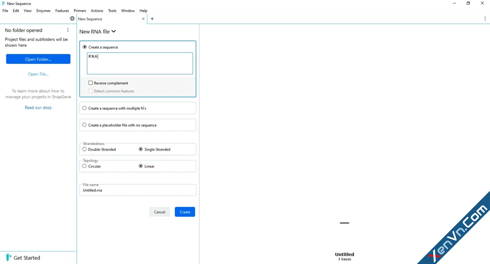490x264 pixels.
Task: Click the Open File... link
Action: pyautogui.click(x=38, y=74)
